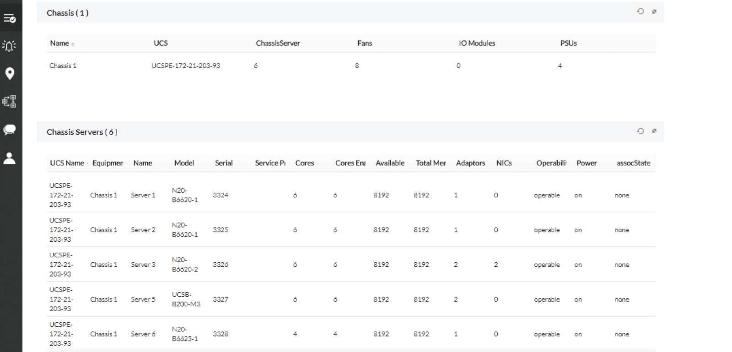The image size is (732, 352).
Task: Refresh the Chassis Servers panel
Action: pyautogui.click(x=640, y=131)
